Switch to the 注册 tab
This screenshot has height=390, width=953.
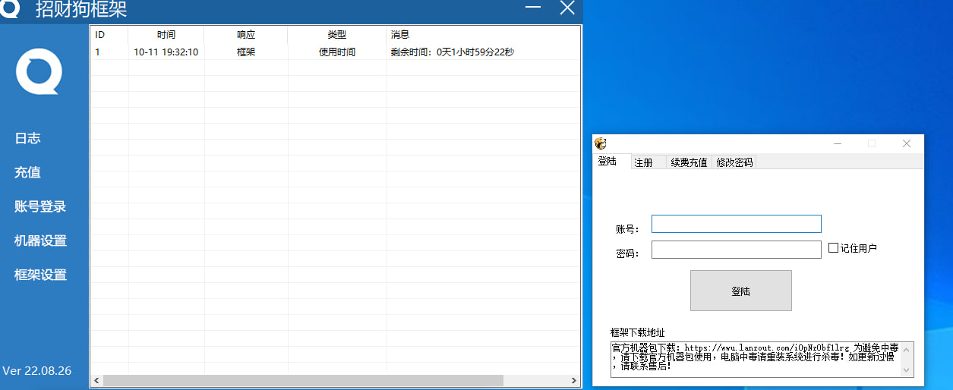(x=644, y=162)
